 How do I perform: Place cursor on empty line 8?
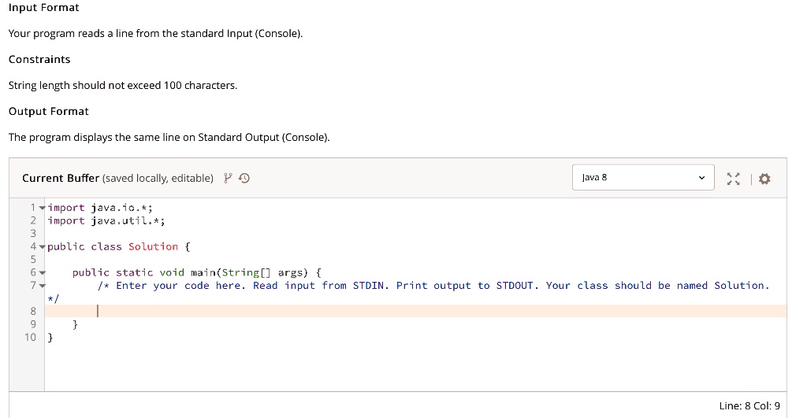[415, 311]
